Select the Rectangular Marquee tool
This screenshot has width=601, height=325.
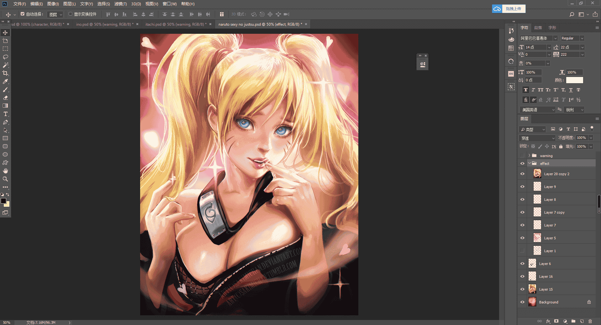click(x=5, y=49)
